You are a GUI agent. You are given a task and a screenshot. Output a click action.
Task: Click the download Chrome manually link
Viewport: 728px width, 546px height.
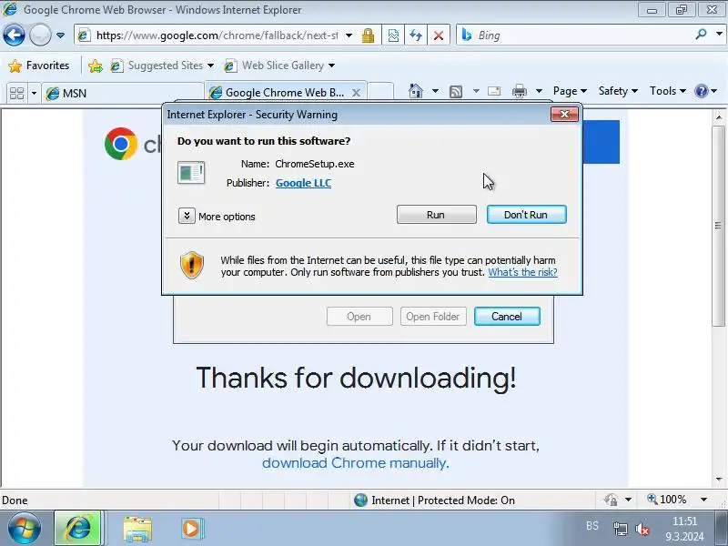354,463
